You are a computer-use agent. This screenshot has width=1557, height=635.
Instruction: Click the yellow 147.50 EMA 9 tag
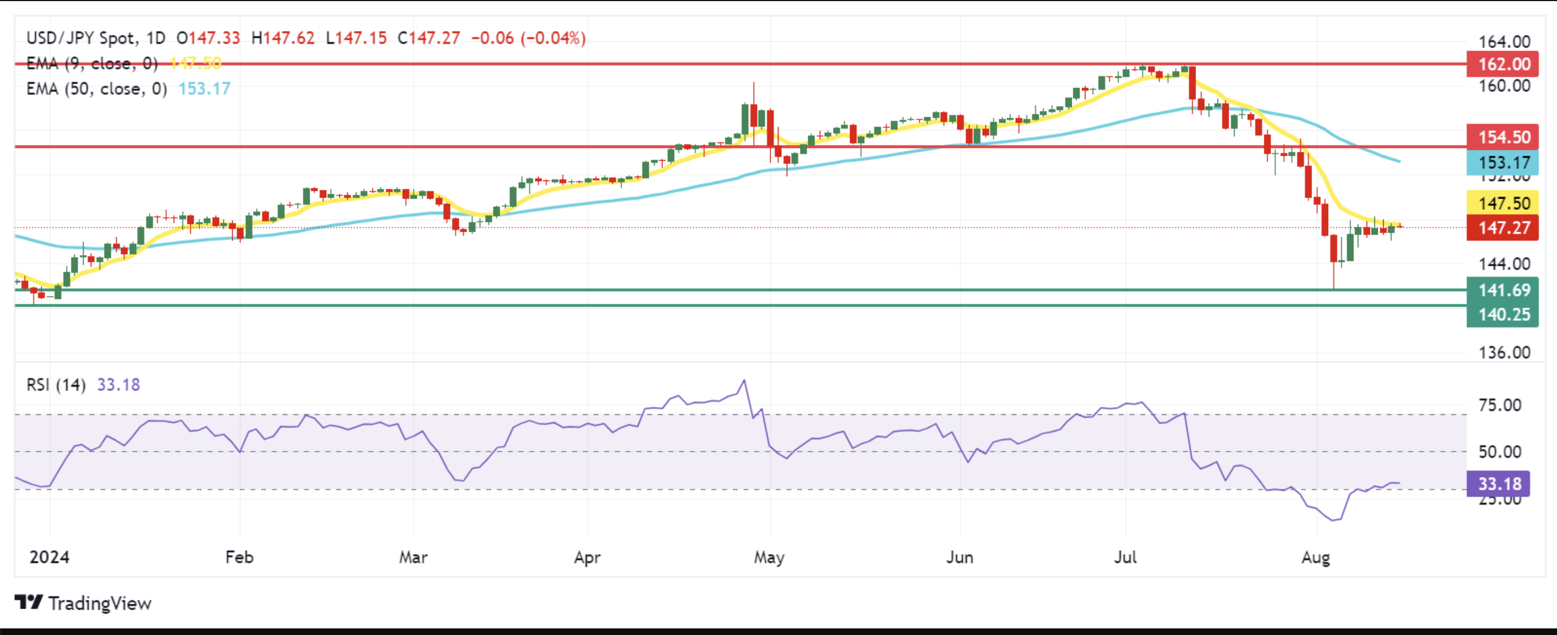pos(1503,203)
